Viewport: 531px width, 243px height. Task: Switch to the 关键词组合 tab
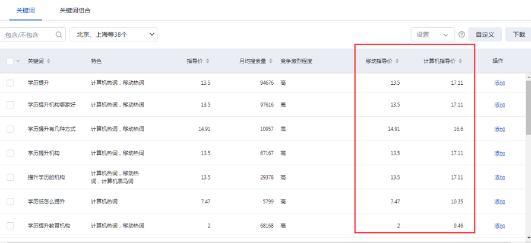click(x=75, y=11)
